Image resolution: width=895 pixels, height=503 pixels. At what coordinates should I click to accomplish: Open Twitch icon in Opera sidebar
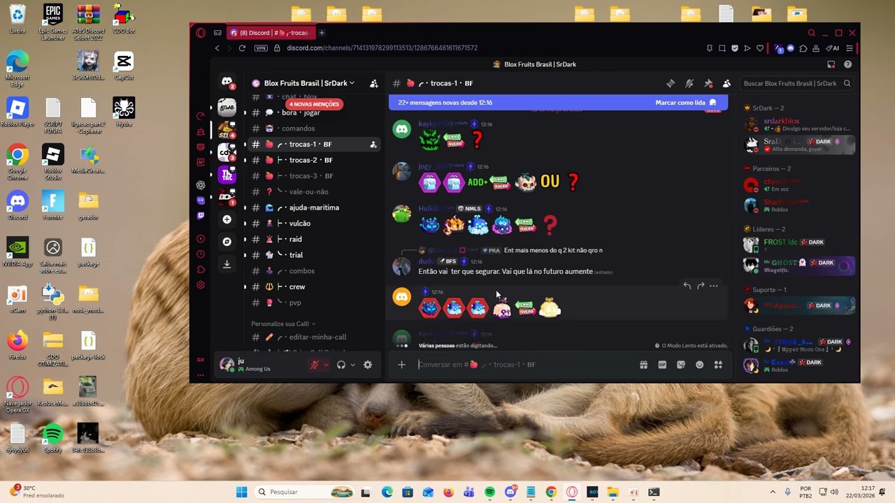click(201, 216)
